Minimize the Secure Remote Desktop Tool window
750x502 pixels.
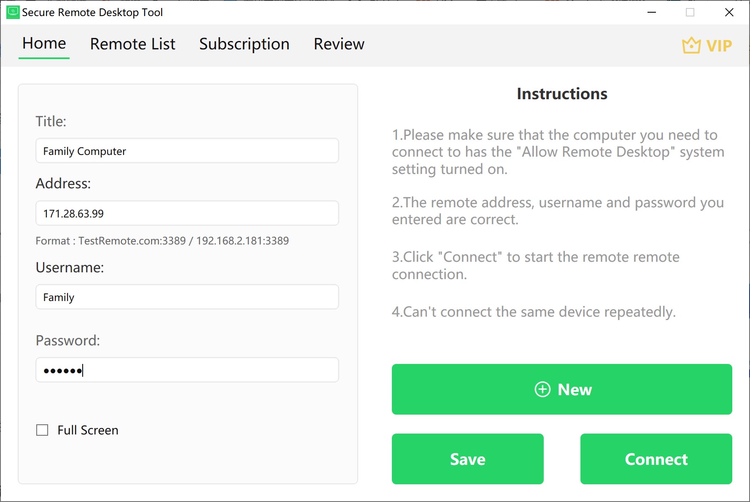(651, 12)
